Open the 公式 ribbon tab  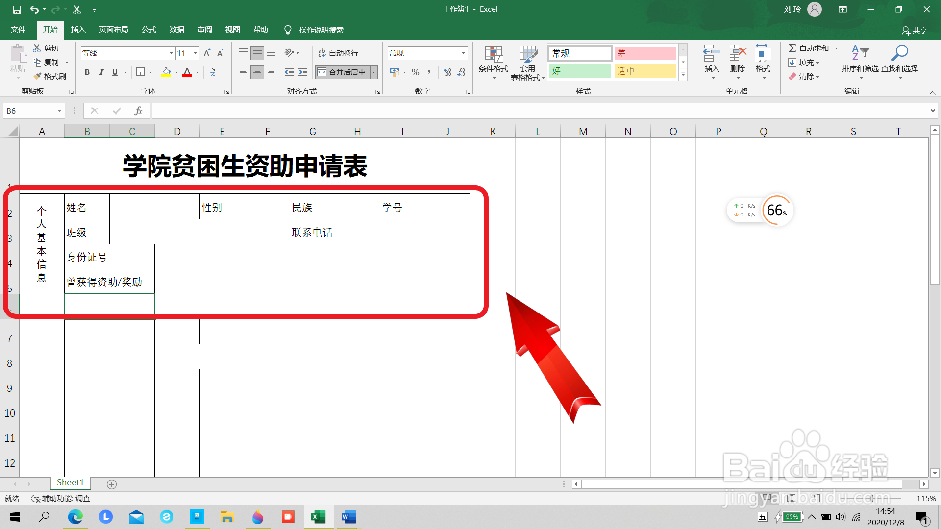(149, 30)
